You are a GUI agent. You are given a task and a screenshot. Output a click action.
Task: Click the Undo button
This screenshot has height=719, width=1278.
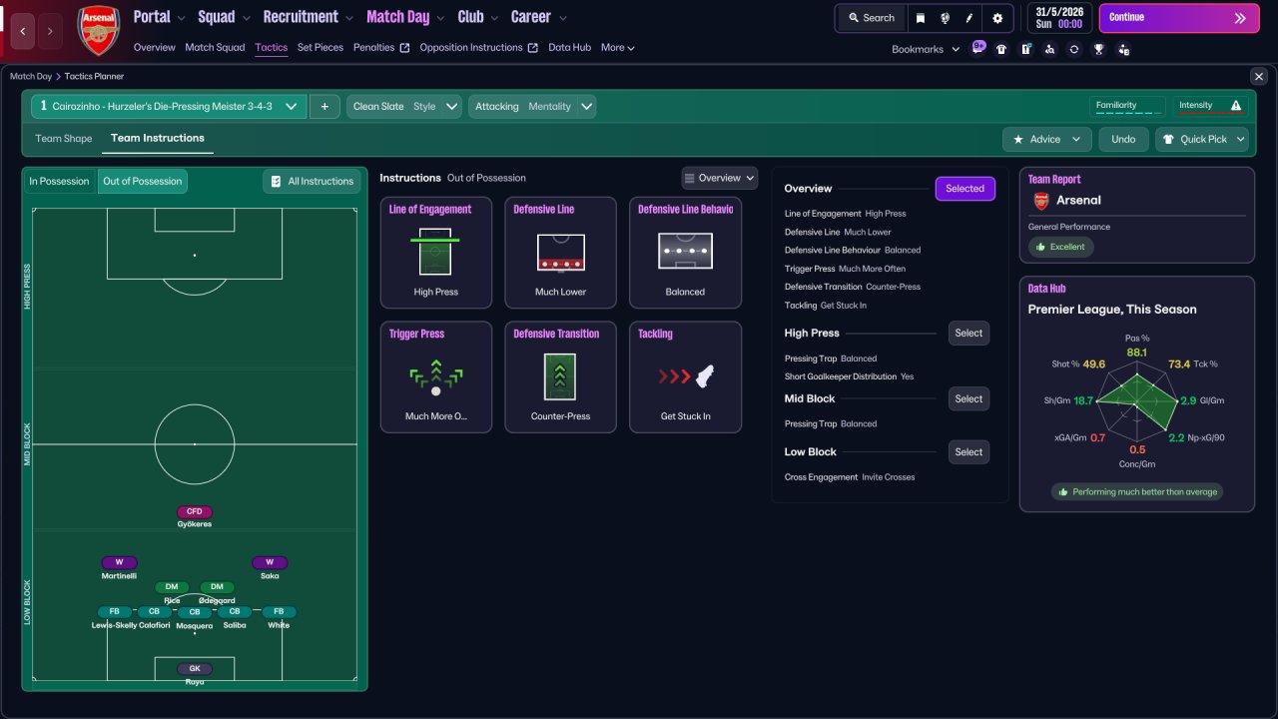pos(1123,140)
